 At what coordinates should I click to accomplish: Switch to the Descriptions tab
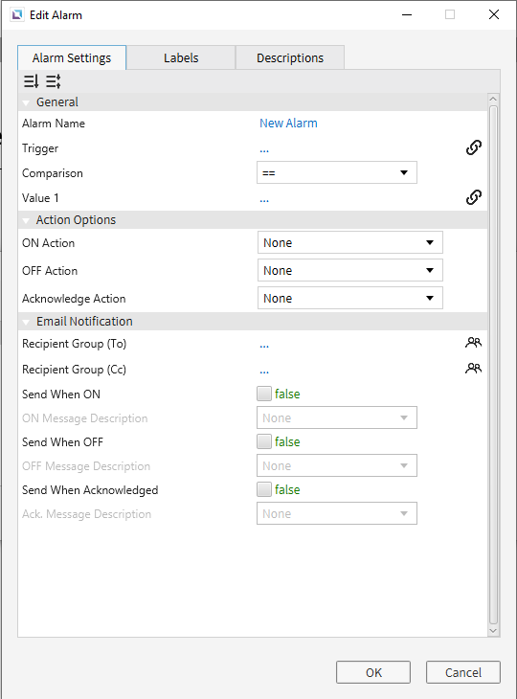tap(290, 58)
